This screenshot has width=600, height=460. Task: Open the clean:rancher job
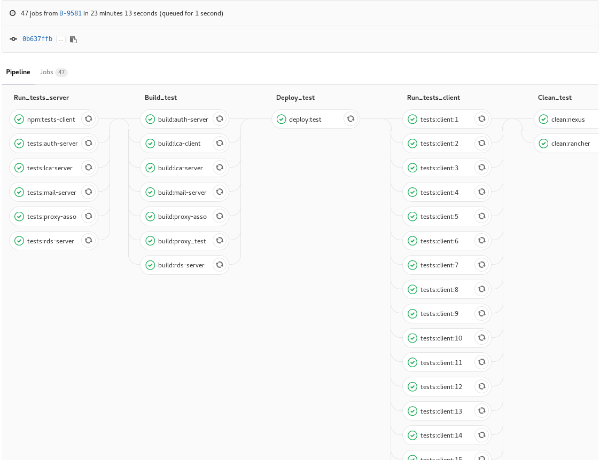tap(570, 144)
